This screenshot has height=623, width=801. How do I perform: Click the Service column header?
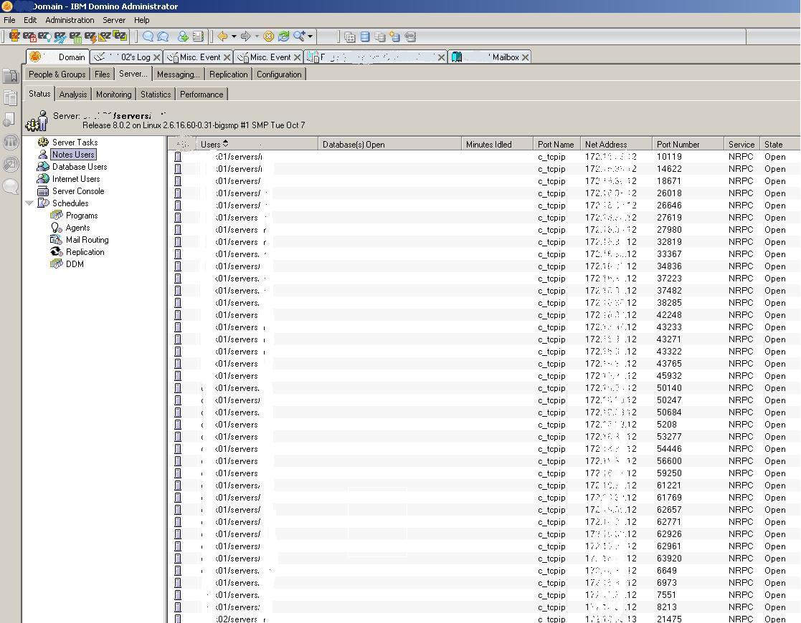point(741,145)
